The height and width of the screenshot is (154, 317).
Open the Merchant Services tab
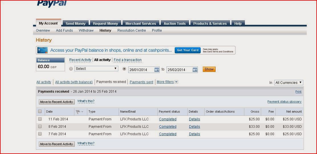click(141, 23)
